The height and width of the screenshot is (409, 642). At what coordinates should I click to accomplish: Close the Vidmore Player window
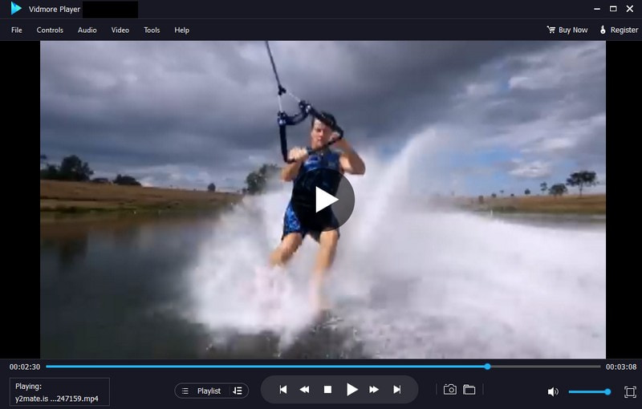[x=630, y=9]
